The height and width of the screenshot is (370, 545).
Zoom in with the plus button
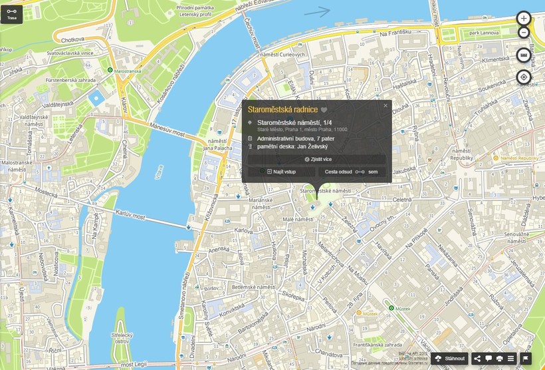pos(524,18)
